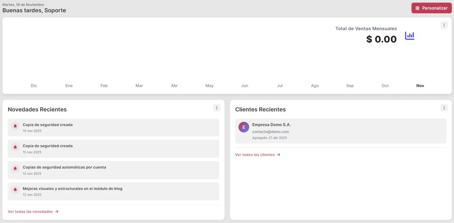
Task: Click the grid icon inside the Personalizar button
Action: point(418,8)
